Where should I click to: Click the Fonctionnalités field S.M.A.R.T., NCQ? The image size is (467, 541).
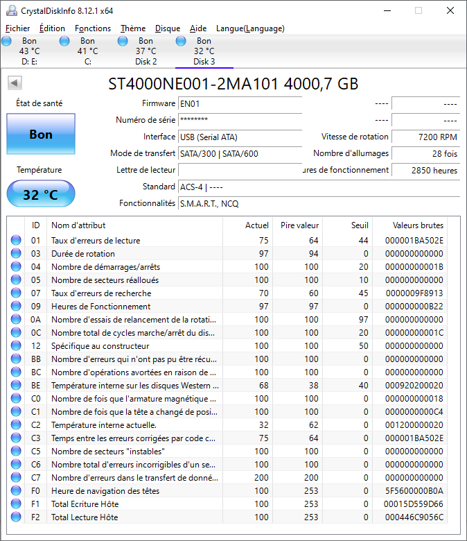pyautogui.click(x=319, y=203)
